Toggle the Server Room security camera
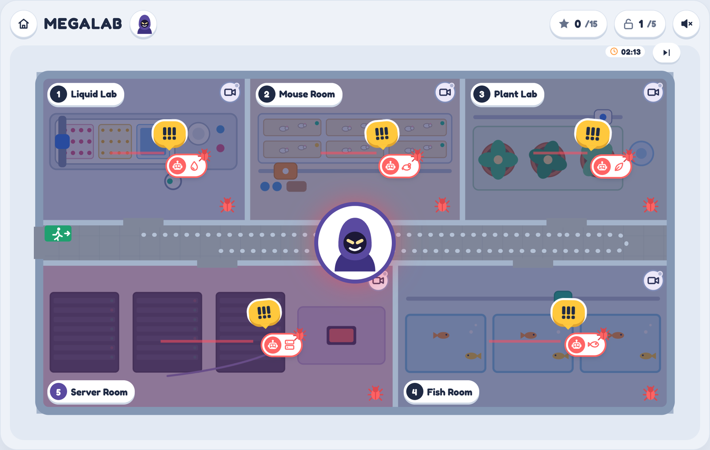Image resolution: width=710 pixels, height=450 pixels. coord(379,281)
